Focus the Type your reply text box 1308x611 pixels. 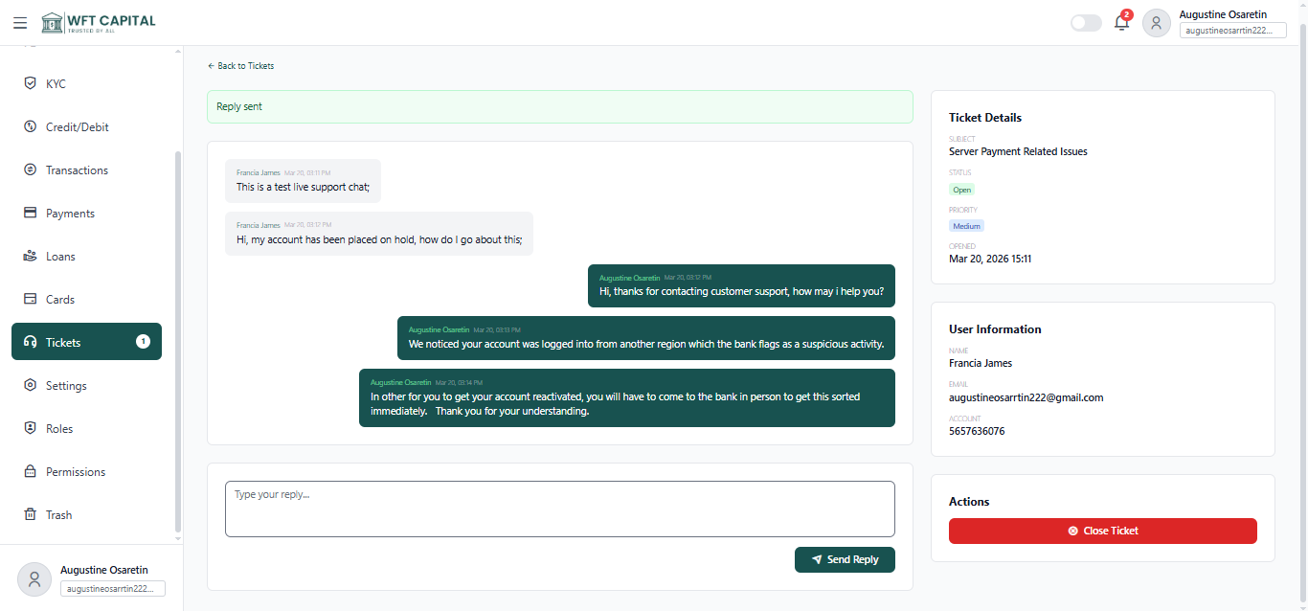click(x=559, y=509)
